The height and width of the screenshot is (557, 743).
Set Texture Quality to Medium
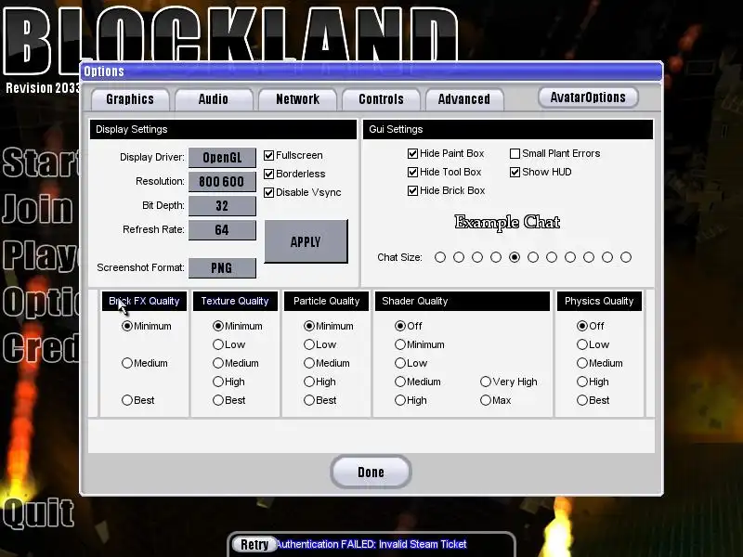click(218, 363)
